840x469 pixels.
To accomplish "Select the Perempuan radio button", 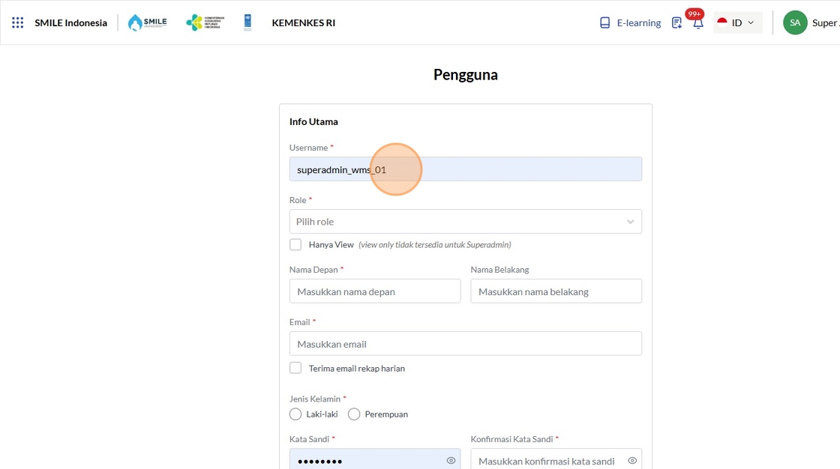I will [353, 414].
